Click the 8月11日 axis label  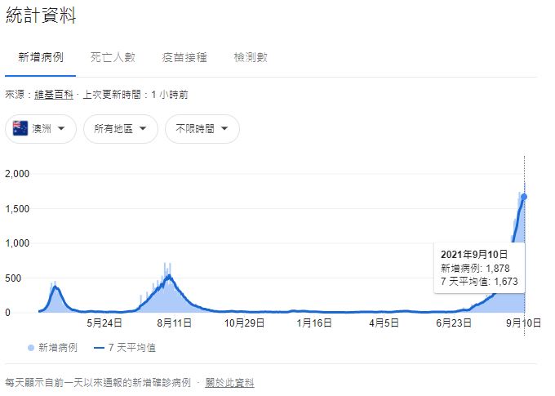tap(174, 323)
